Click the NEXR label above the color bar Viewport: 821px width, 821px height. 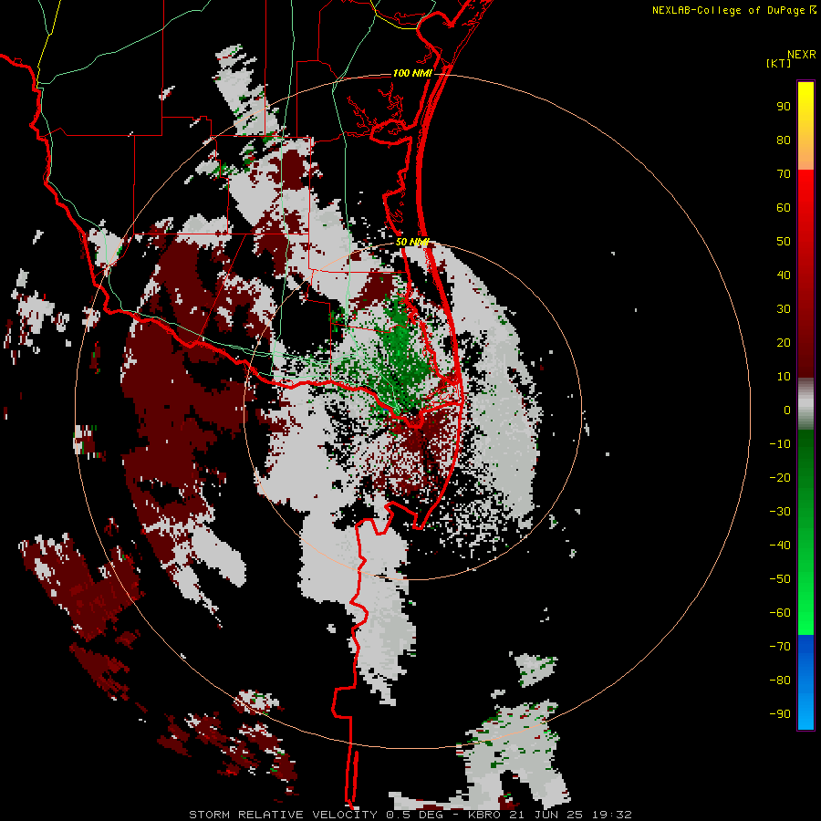coord(802,55)
